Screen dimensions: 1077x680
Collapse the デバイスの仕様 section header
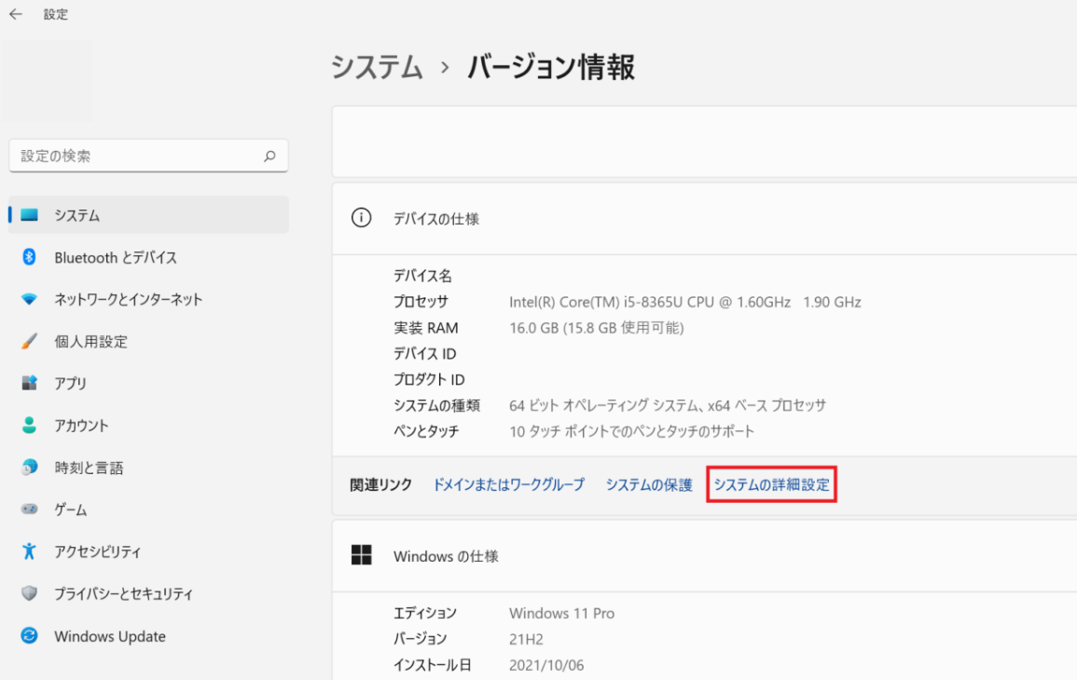[705, 218]
